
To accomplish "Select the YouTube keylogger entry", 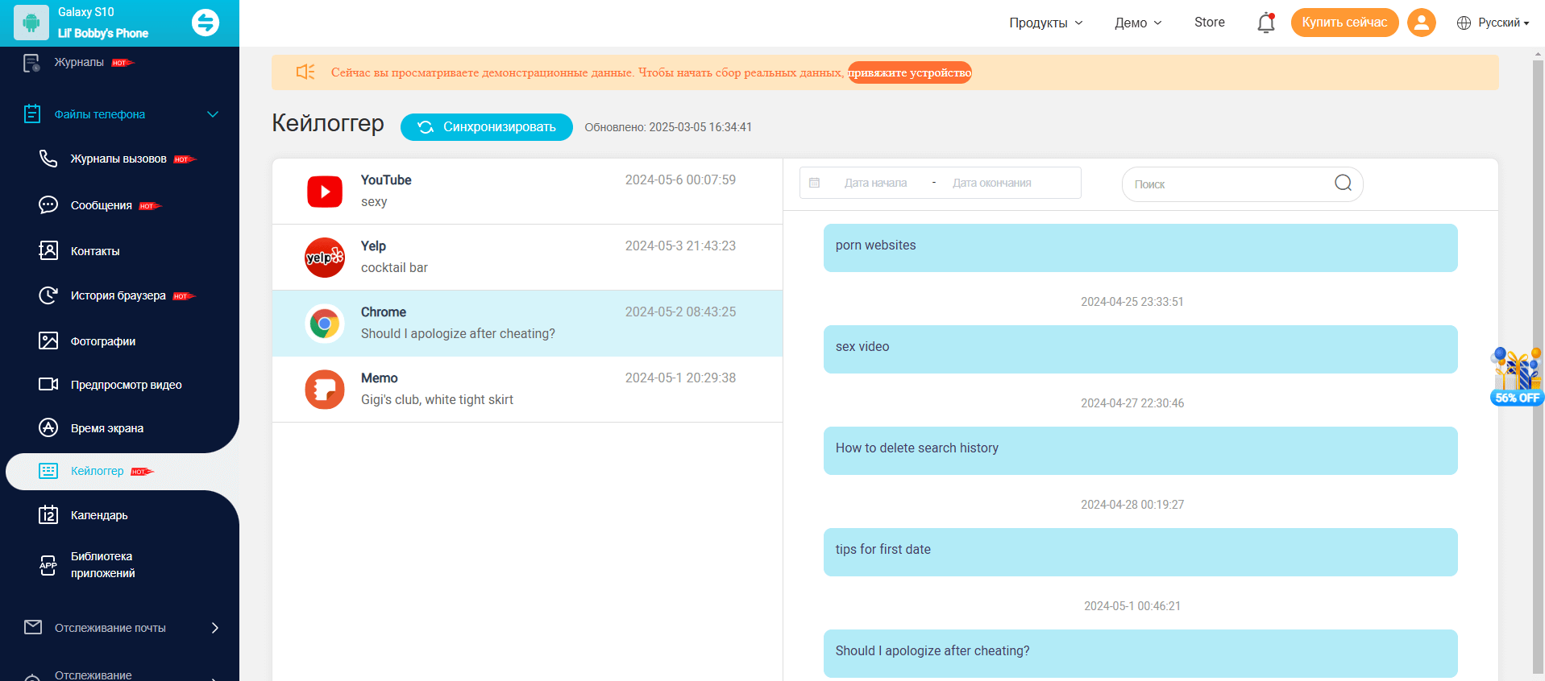I will [527, 192].
